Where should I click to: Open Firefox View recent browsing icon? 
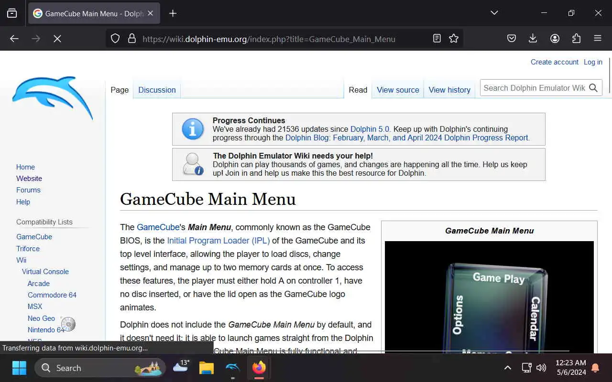(12, 13)
